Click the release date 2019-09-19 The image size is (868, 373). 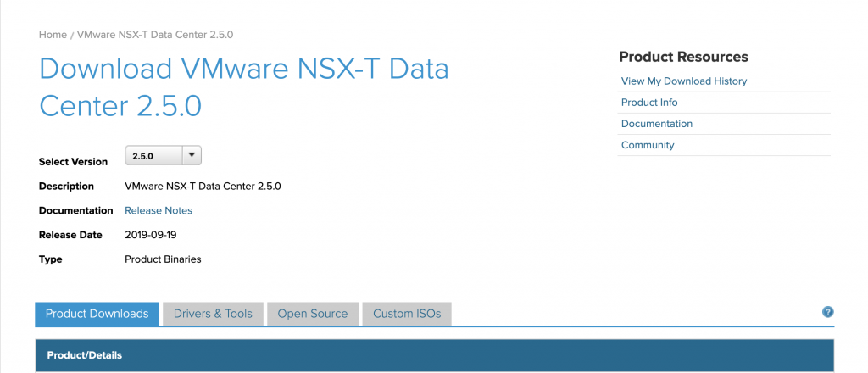click(151, 235)
